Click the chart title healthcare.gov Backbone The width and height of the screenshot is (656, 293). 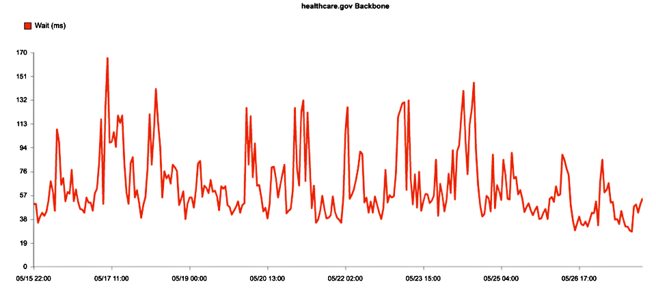346,6
